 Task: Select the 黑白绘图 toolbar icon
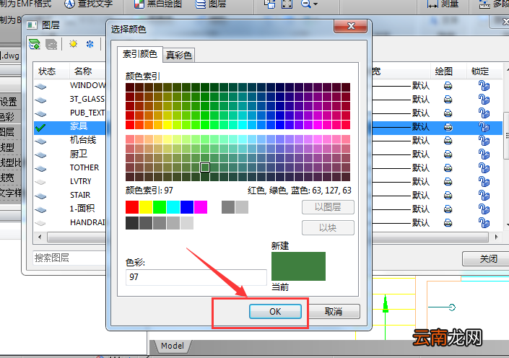pos(139,4)
